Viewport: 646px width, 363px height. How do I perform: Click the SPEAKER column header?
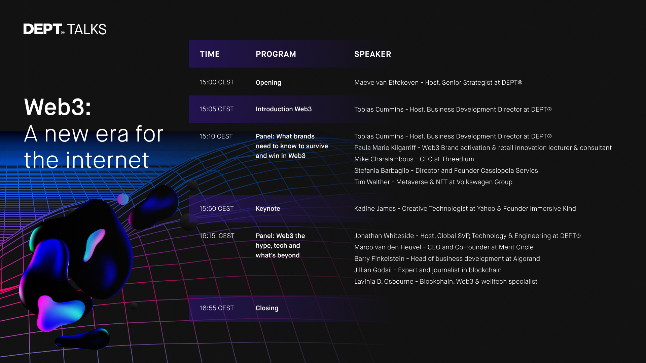[x=372, y=54]
